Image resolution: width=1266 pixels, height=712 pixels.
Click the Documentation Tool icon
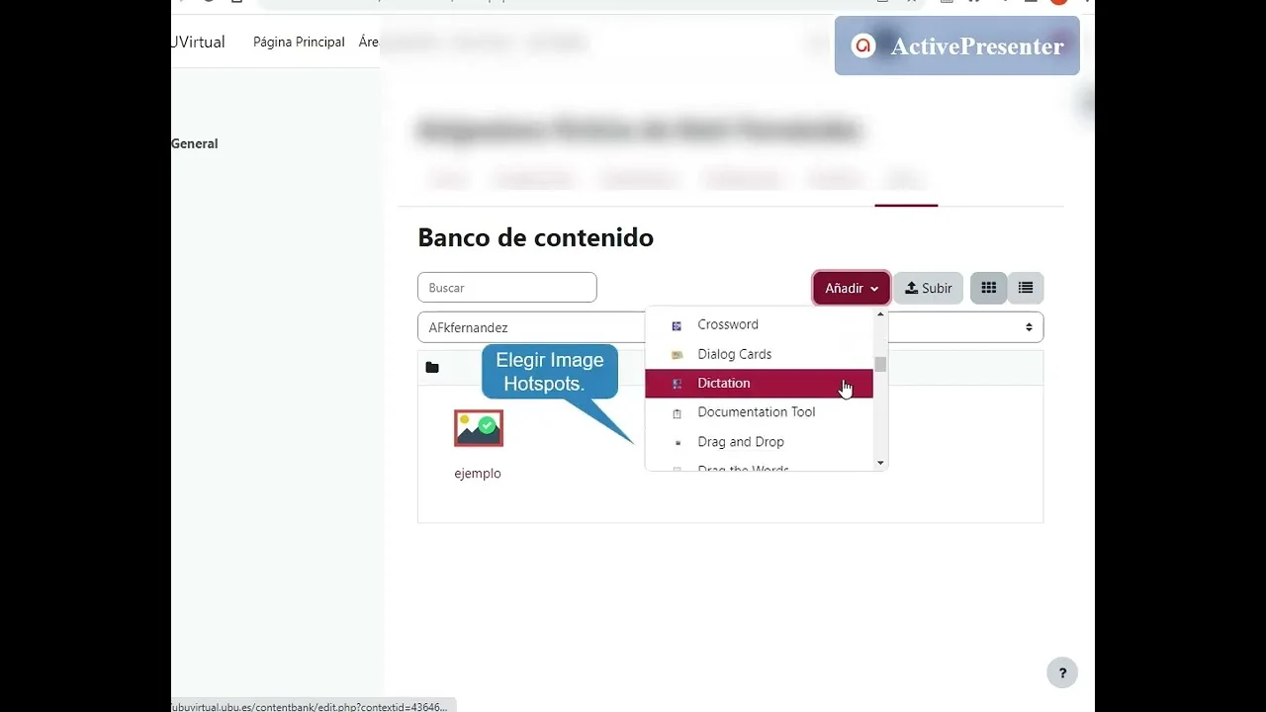[x=677, y=413]
